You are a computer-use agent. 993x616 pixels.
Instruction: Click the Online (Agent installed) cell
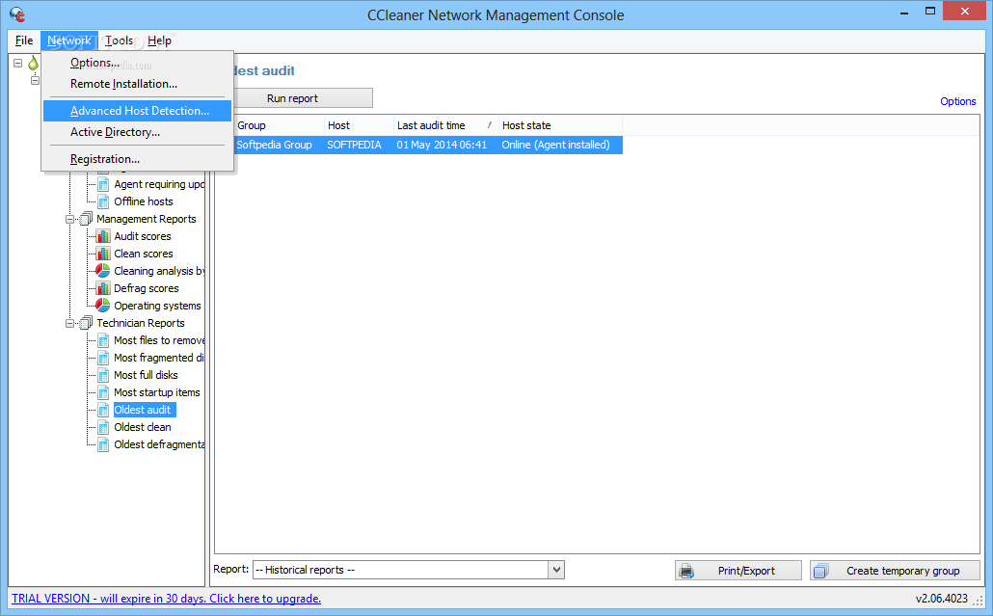(x=555, y=145)
